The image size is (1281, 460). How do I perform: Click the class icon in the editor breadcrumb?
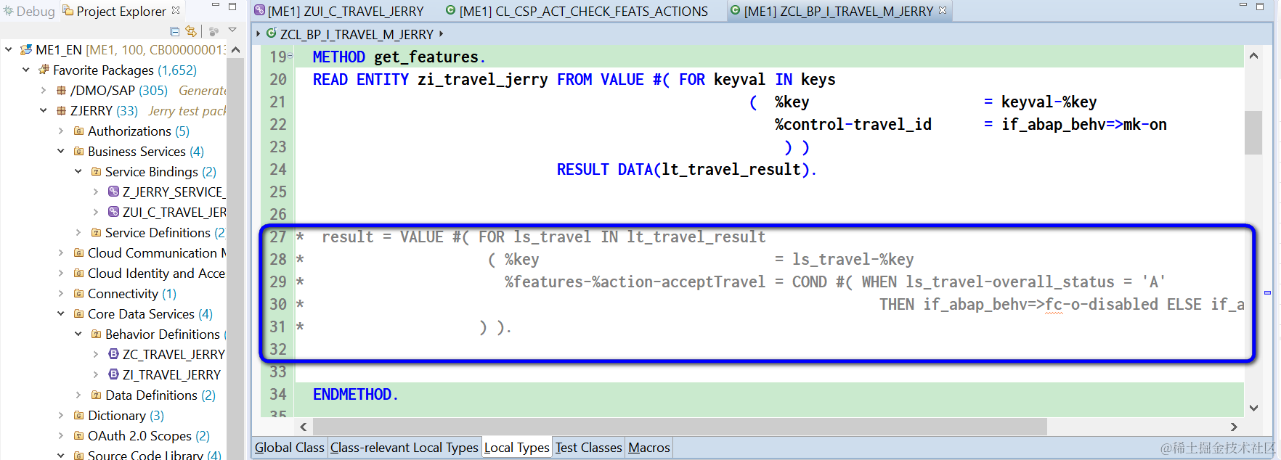pos(271,33)
